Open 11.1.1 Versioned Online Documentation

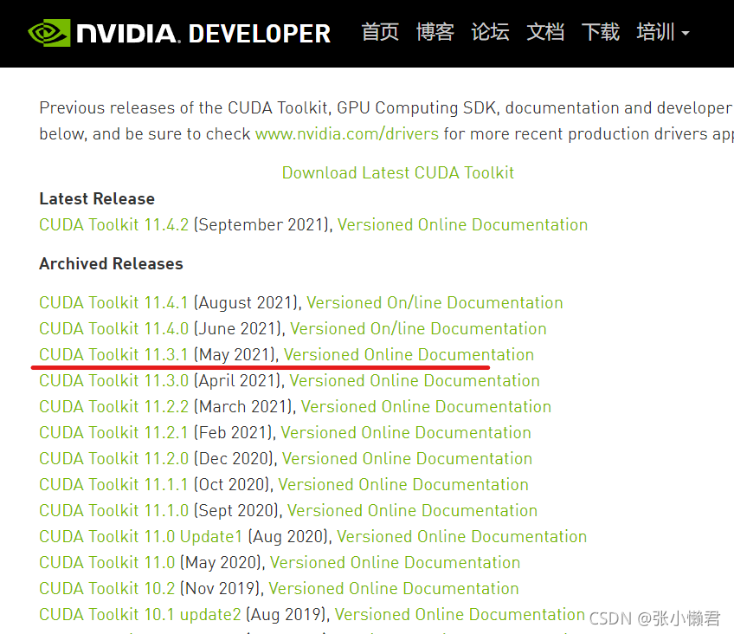click(403, 485)
